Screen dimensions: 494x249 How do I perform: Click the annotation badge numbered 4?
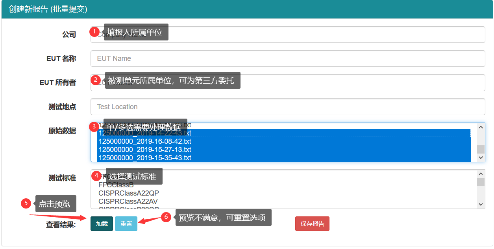(x=96, y=176)
